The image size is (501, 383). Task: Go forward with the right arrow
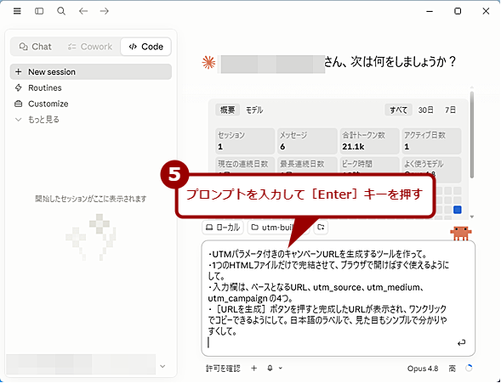click(105, 11)
